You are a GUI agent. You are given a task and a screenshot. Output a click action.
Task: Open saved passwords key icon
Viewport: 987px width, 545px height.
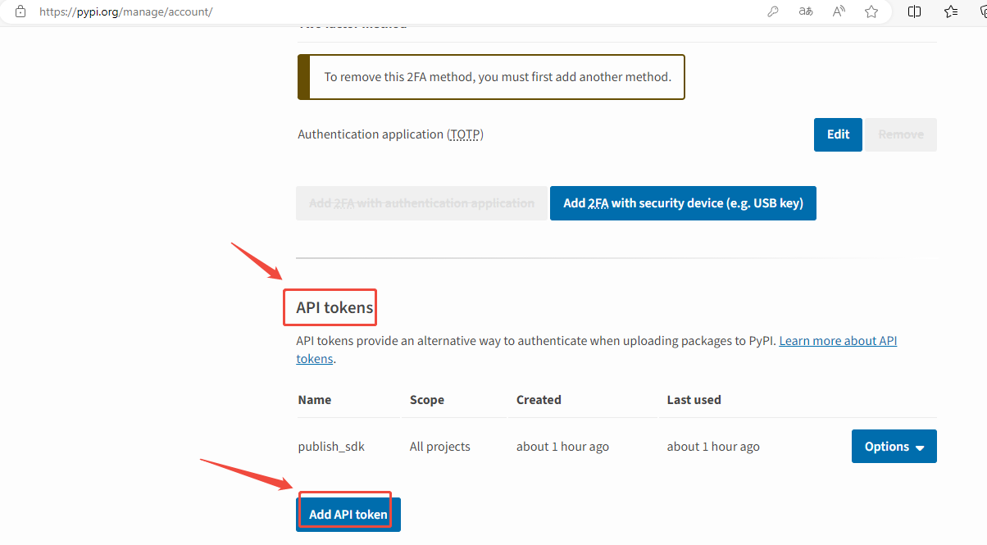click(x=772, y=11)
